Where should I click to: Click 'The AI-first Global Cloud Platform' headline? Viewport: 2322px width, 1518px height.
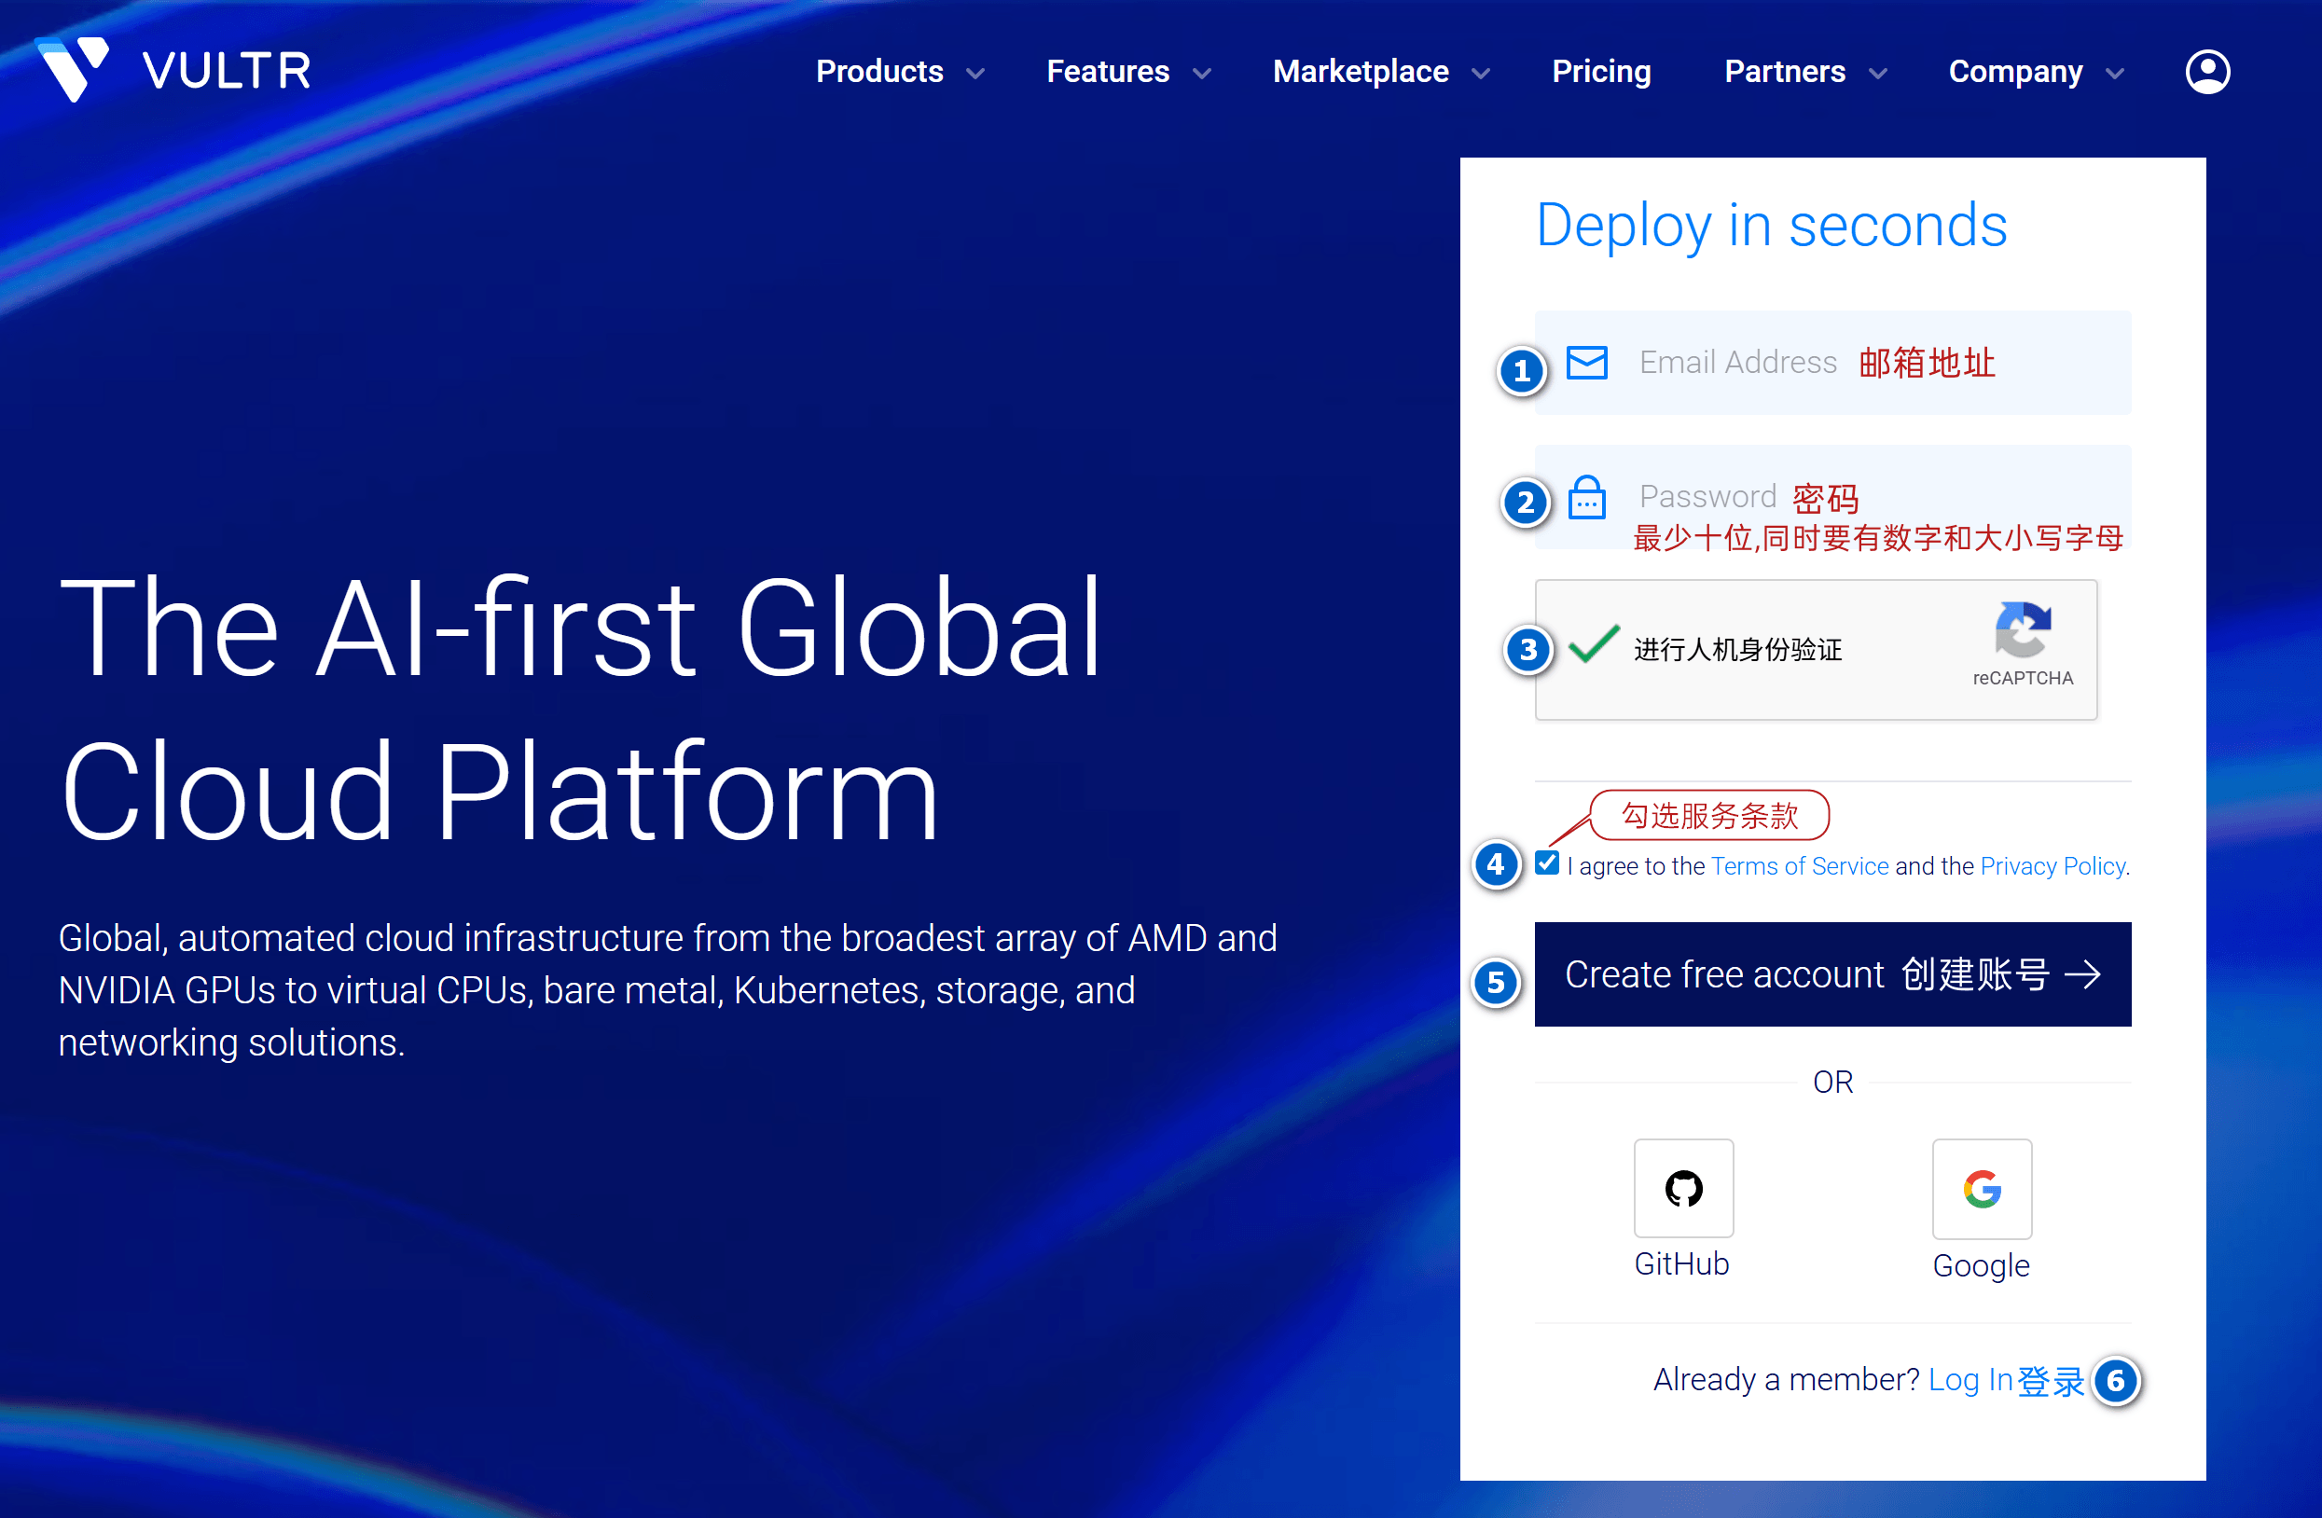pos(580,708)
